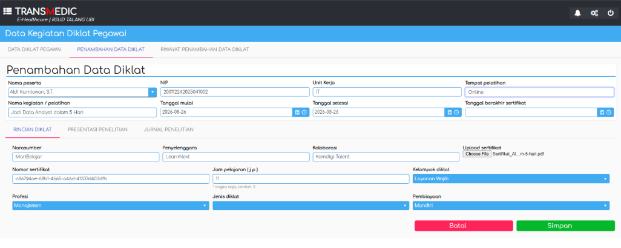Viewport: 621px width, 248px height.
Task: Open the notification bell icon
Action: click(x=578, y=13)
